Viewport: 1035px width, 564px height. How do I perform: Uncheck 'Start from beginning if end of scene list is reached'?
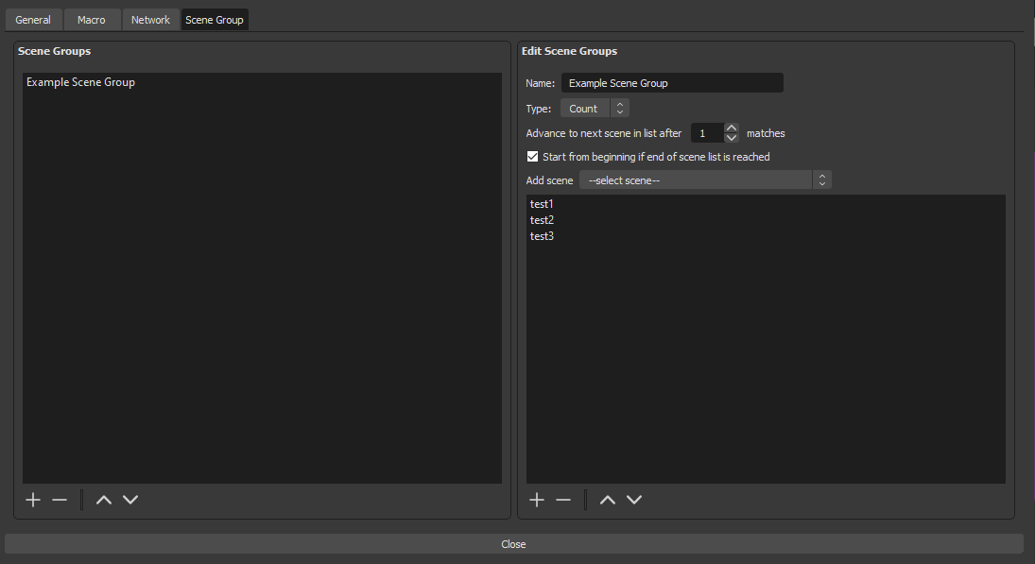click(532, 156)
